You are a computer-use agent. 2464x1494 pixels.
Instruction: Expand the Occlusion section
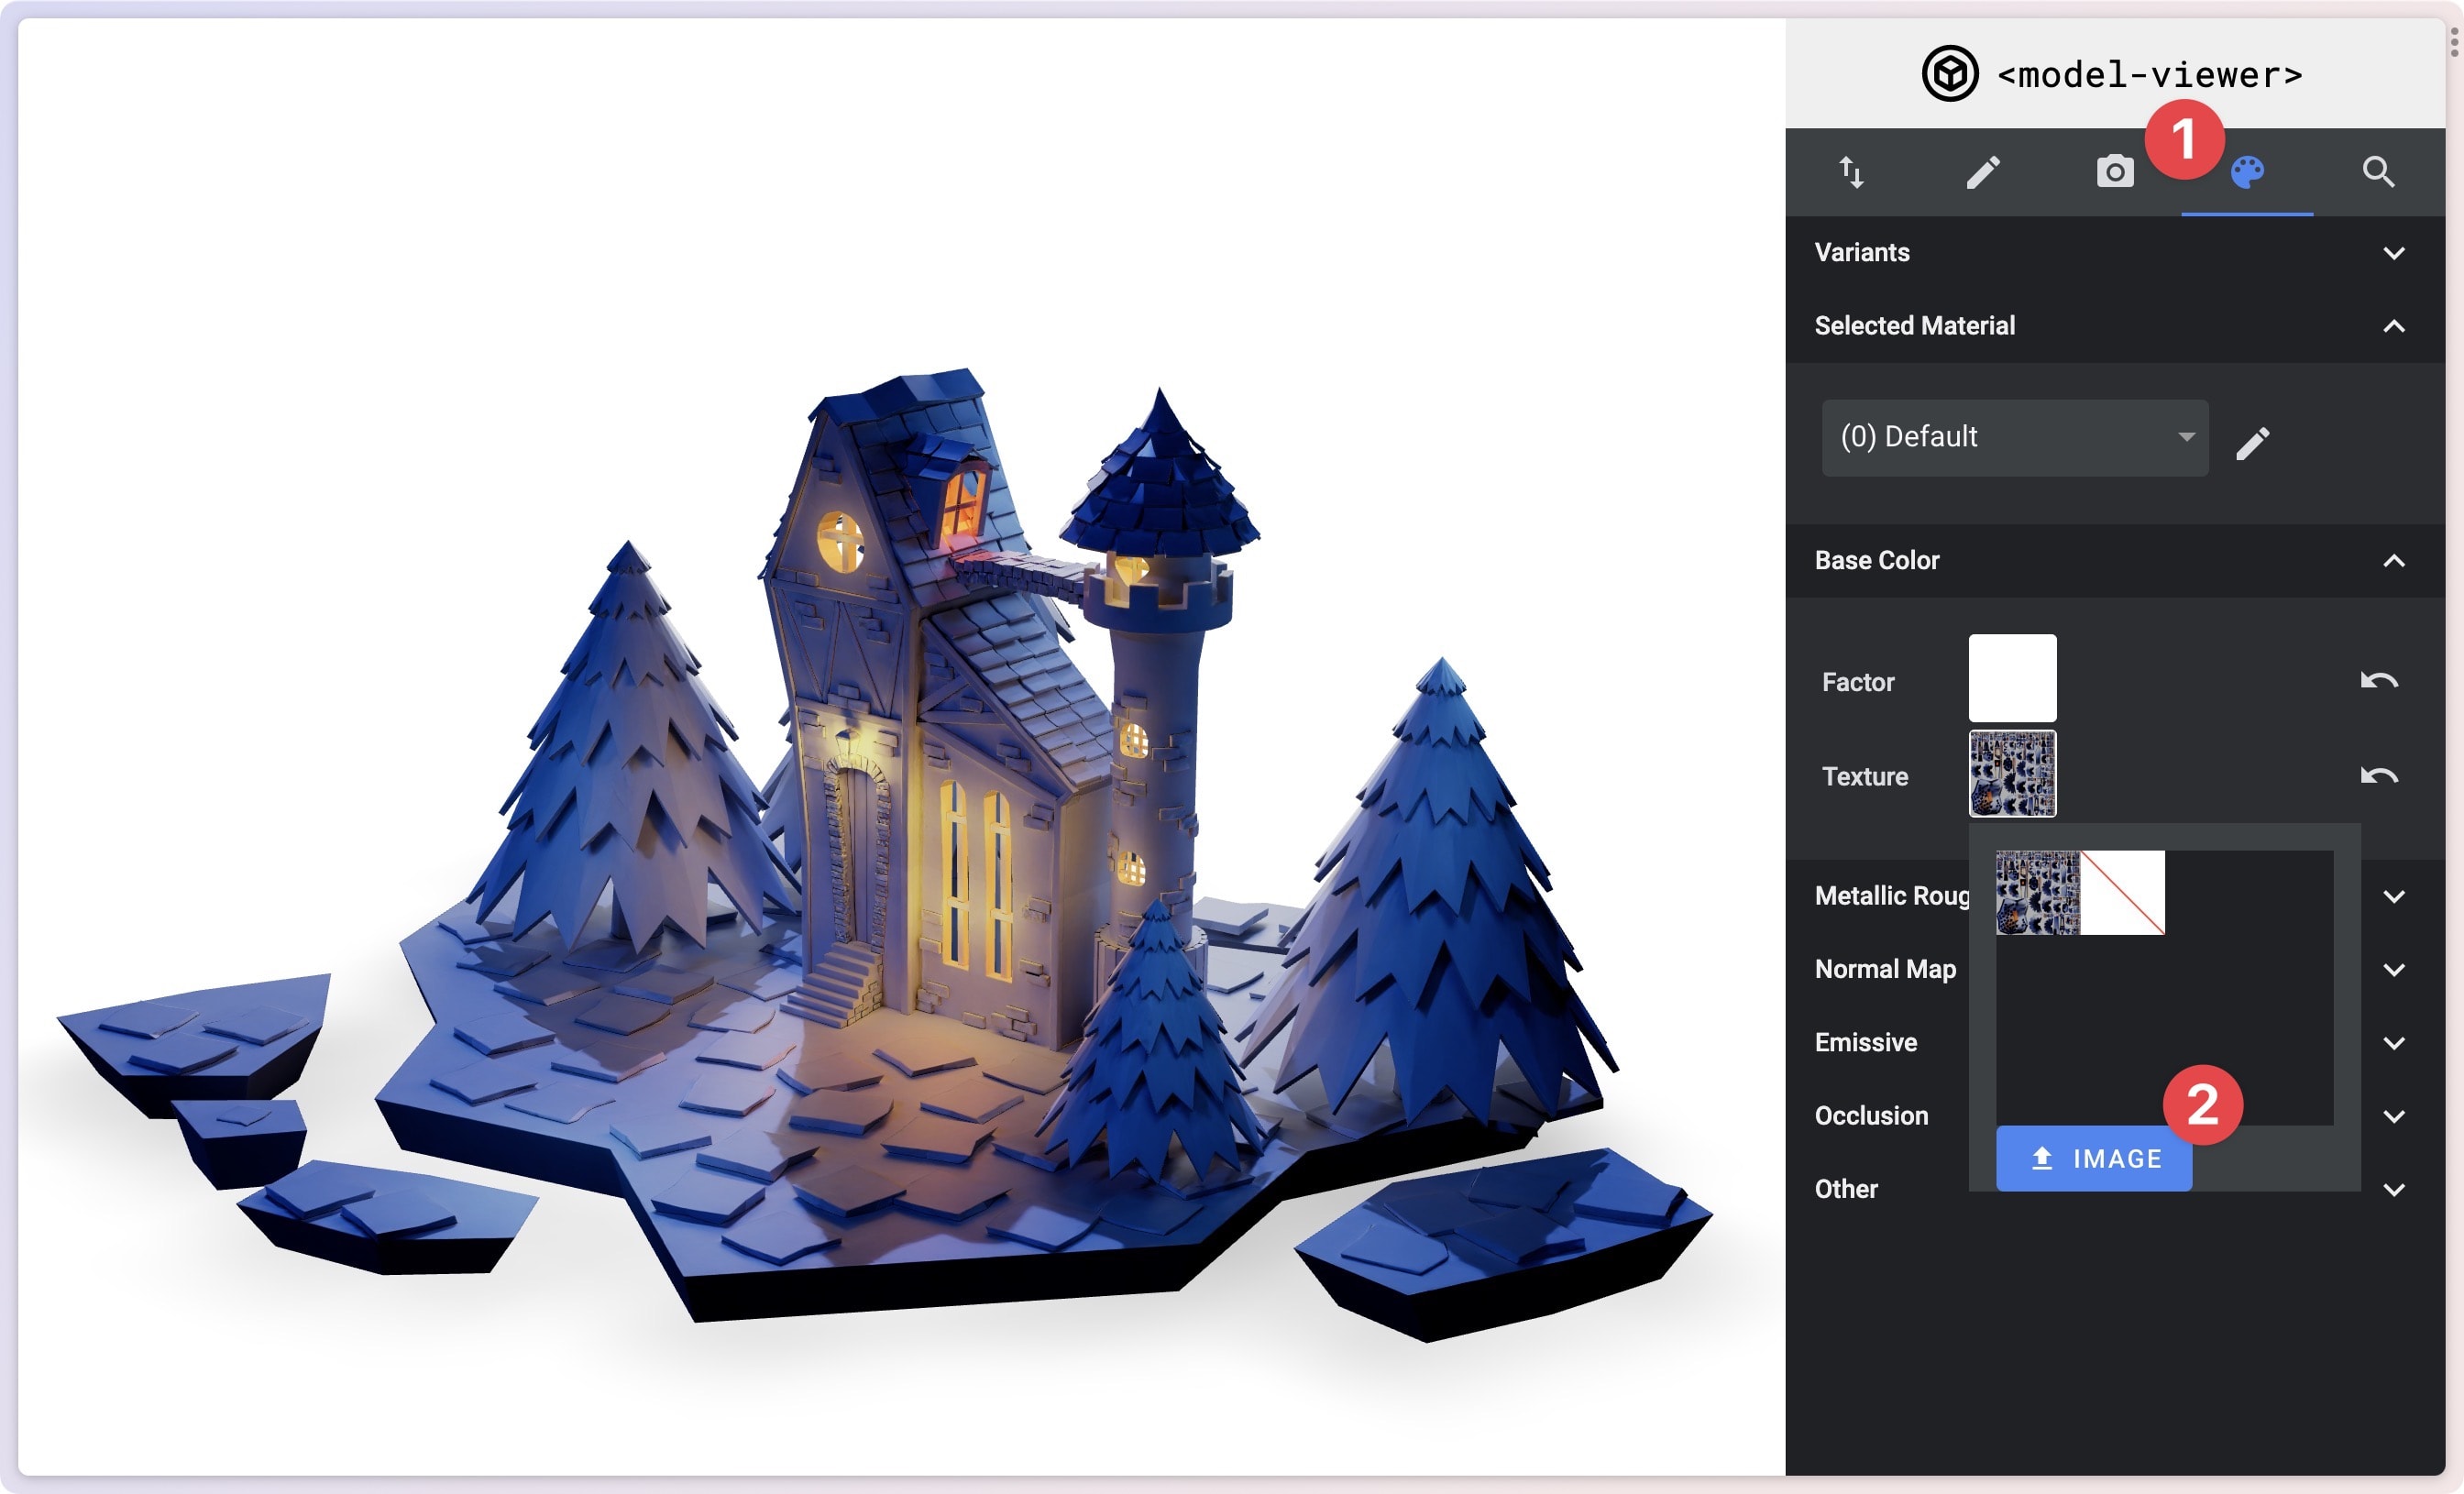point(2394,1116)
